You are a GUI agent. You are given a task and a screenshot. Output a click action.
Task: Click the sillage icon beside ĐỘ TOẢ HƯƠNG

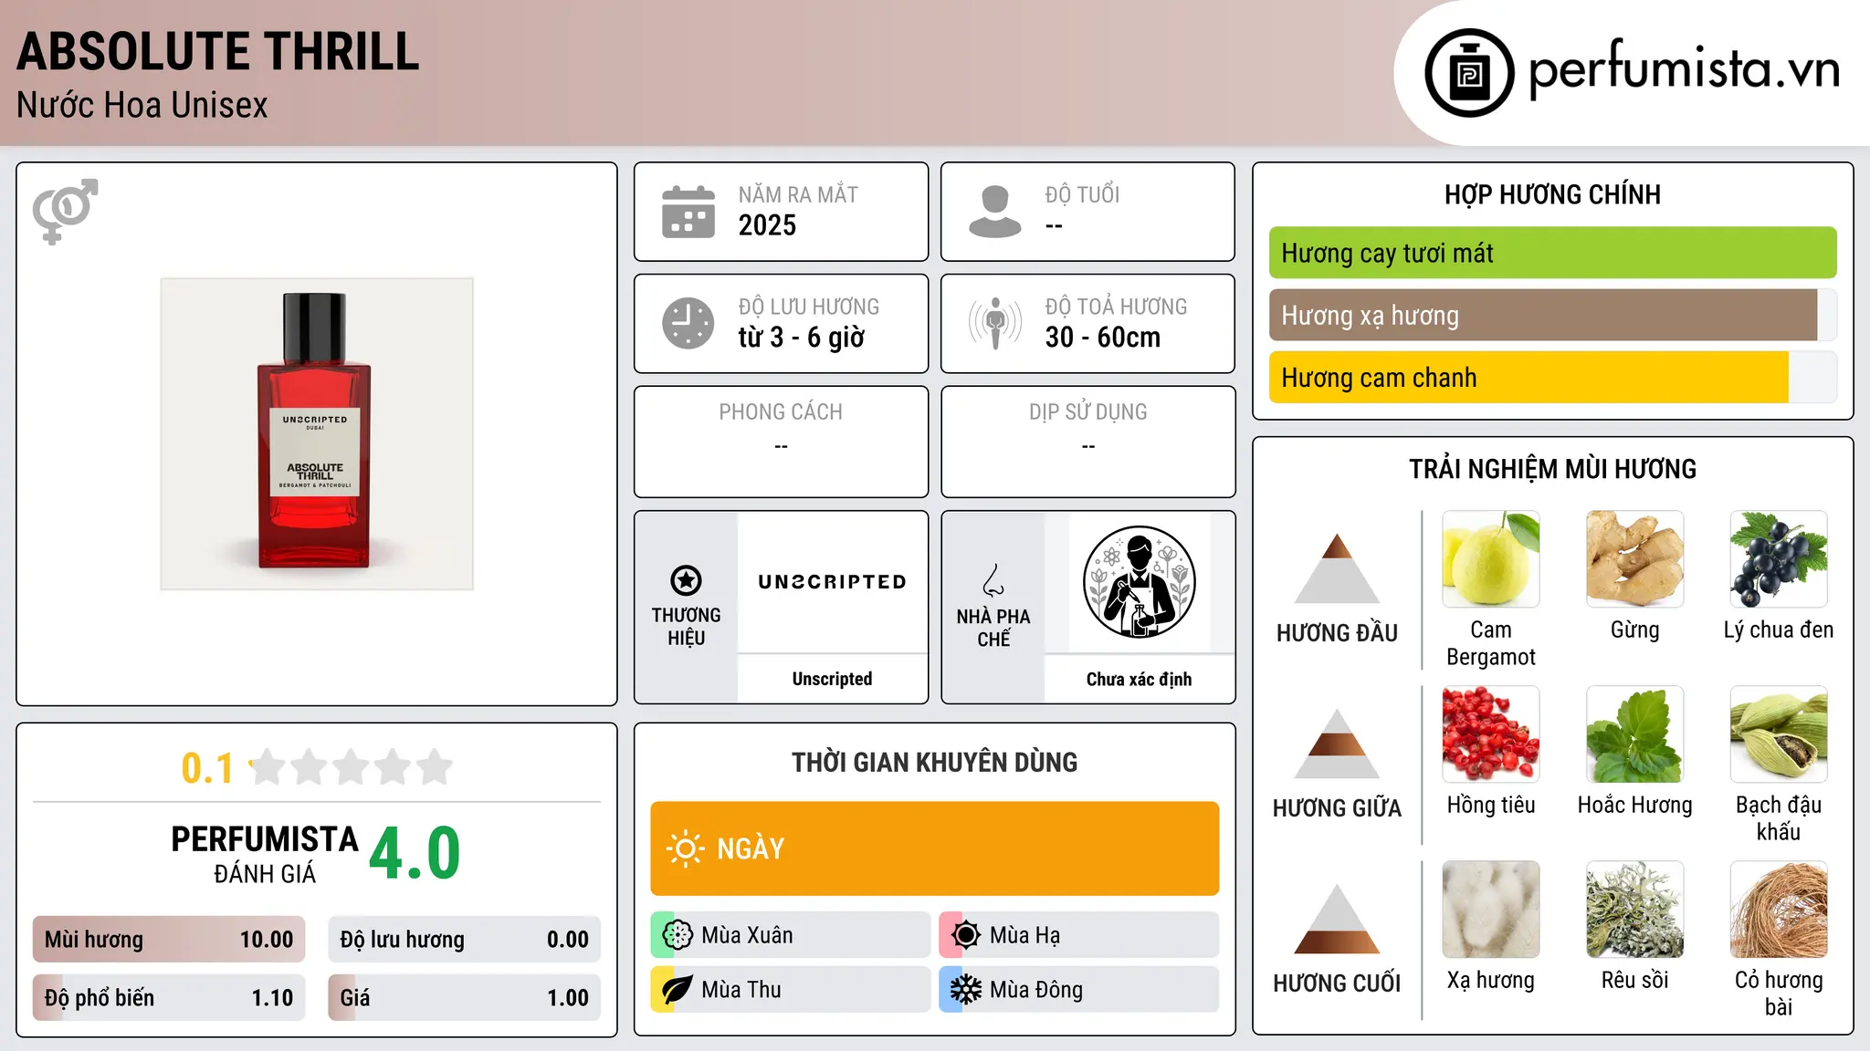click(995, 323)
